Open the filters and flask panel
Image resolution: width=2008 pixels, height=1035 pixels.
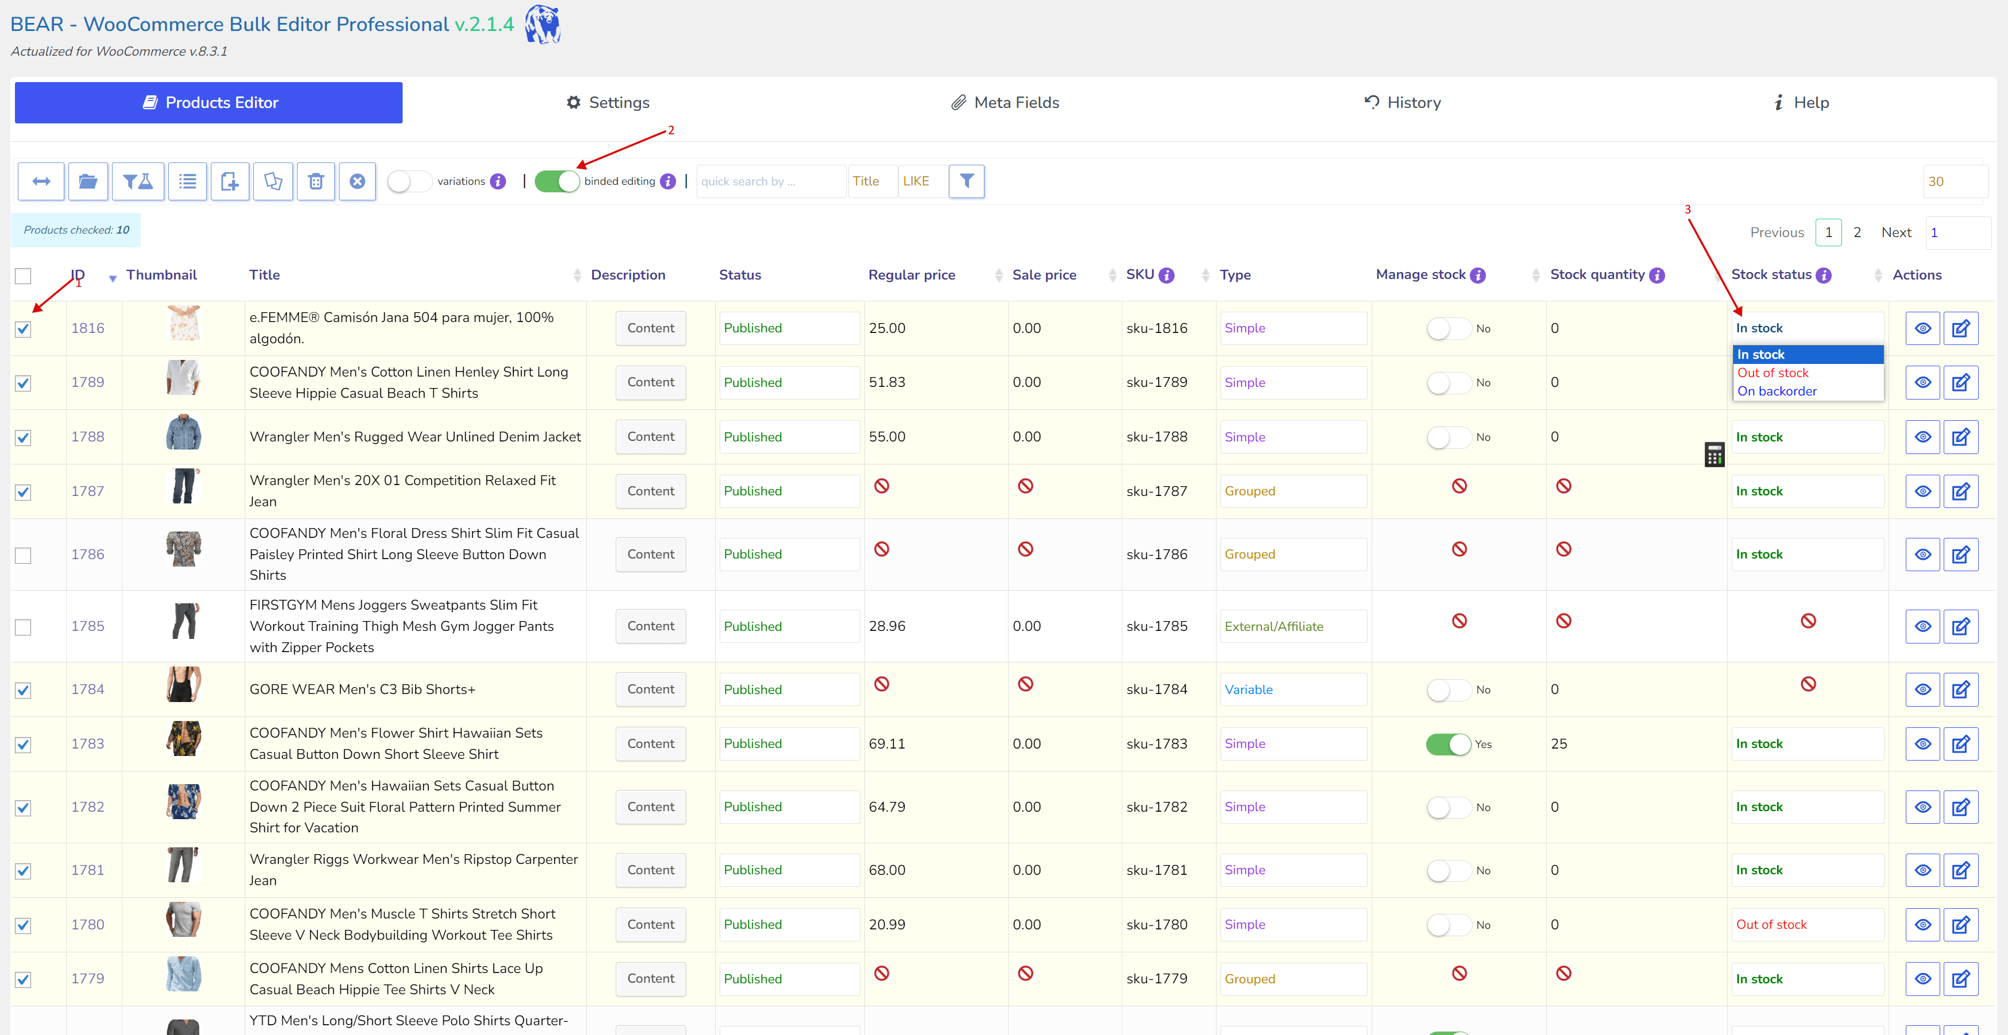click(x=138, y=181)
